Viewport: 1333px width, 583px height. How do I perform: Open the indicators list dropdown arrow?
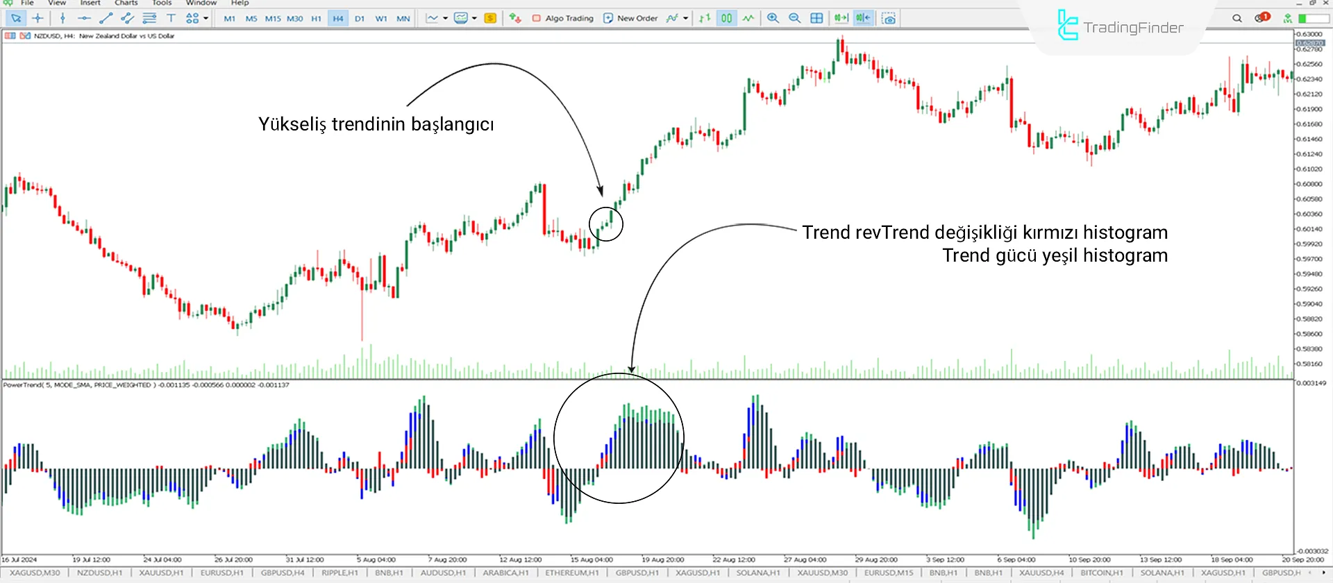(x=685, y=19)
